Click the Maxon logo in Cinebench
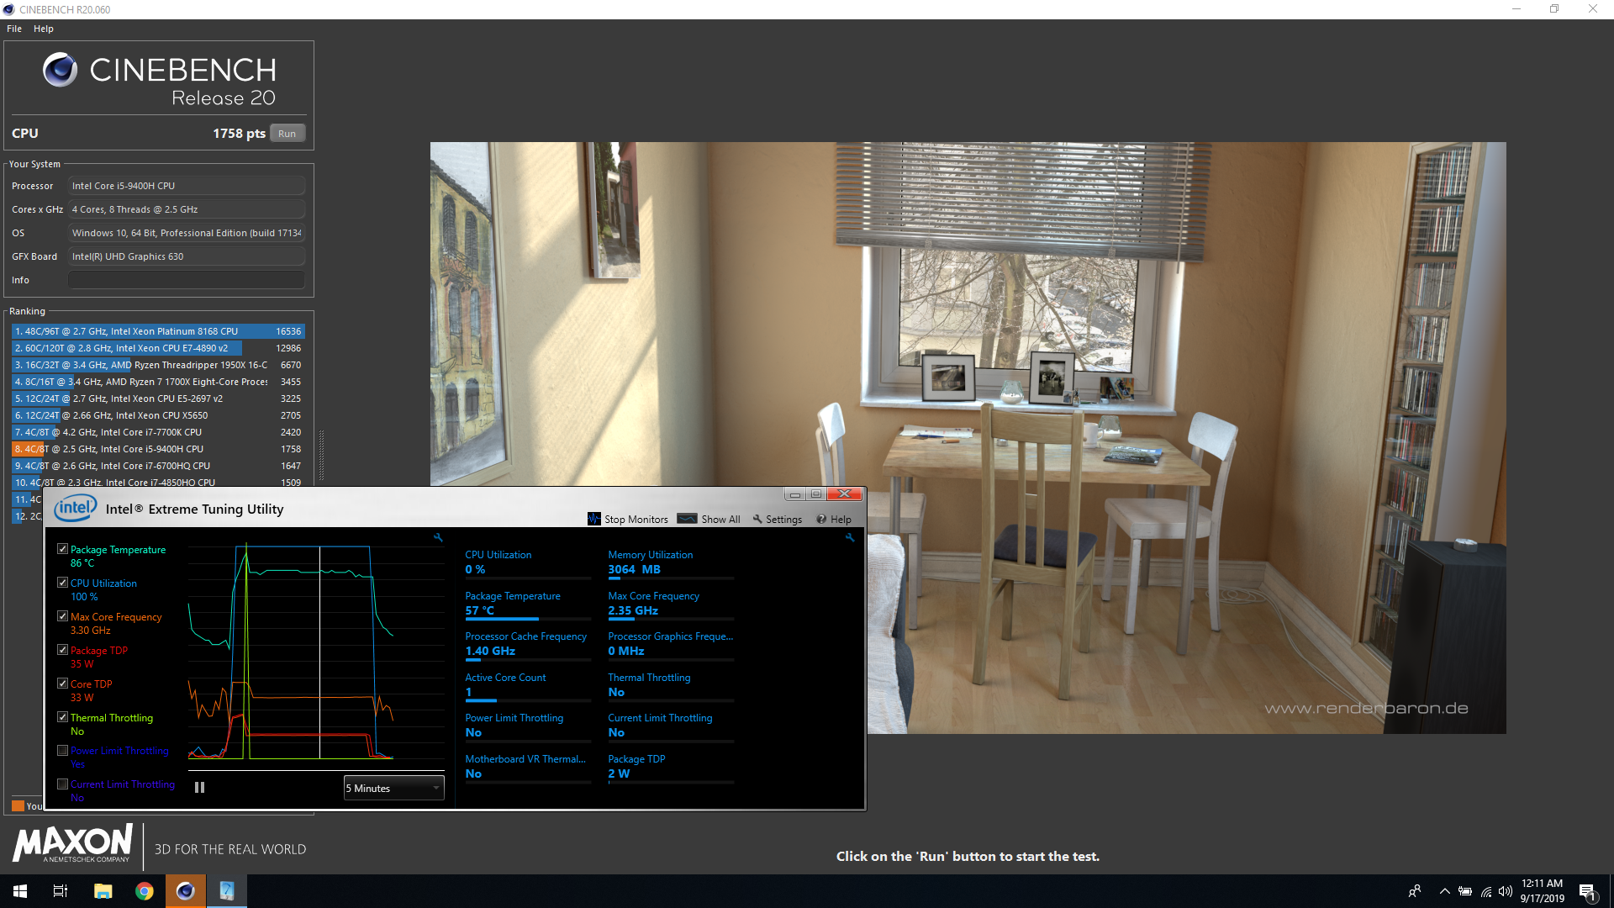This screenshot has width=1614, height=908. pos(72,842)
